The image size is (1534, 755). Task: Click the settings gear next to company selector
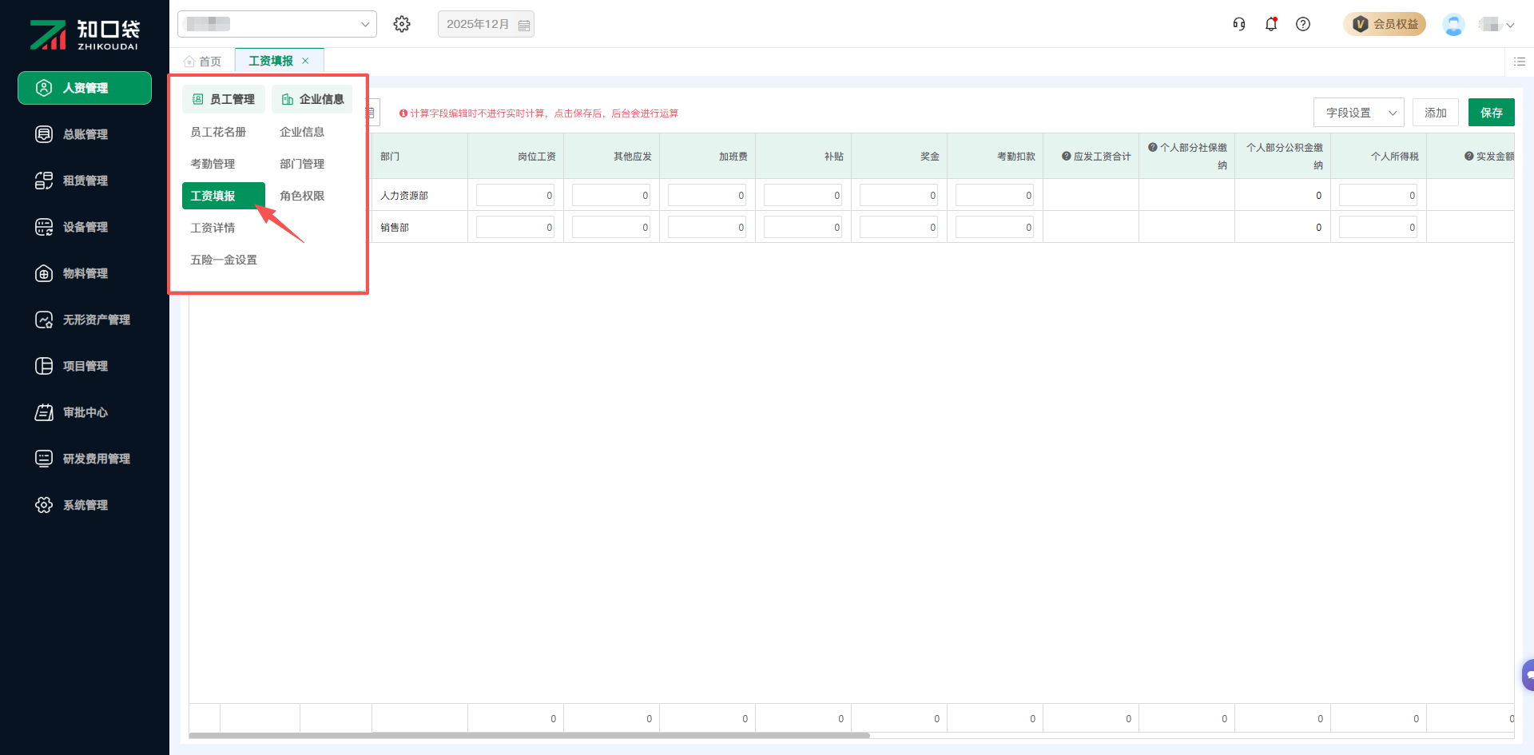point(402,24)
